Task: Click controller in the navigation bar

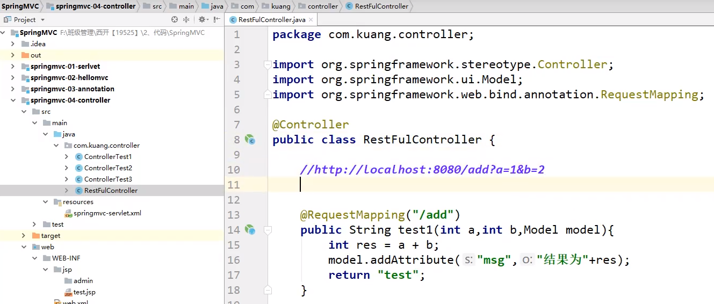Action: pyautogui.click(x=323, y=6)
